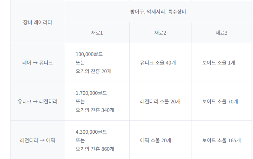Select the 보이드 소울 1개 cell
253x159 pixels.
219,63
